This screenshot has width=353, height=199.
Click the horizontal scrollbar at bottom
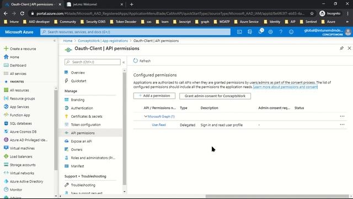tap(277, 196)
